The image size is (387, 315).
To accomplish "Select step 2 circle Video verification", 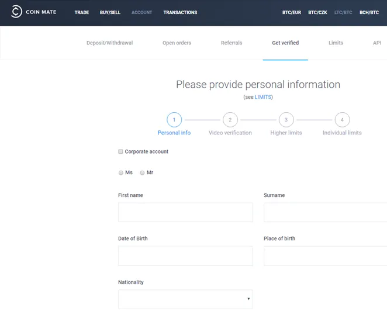I will (230, 120).
